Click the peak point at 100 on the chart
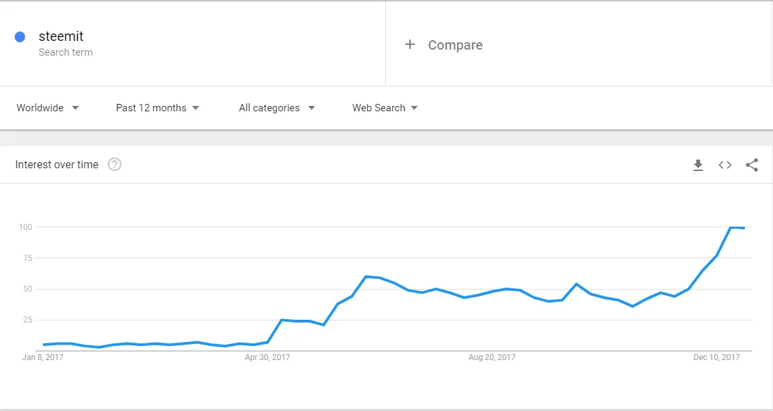The image size is (773, 411). click(731, 227)
